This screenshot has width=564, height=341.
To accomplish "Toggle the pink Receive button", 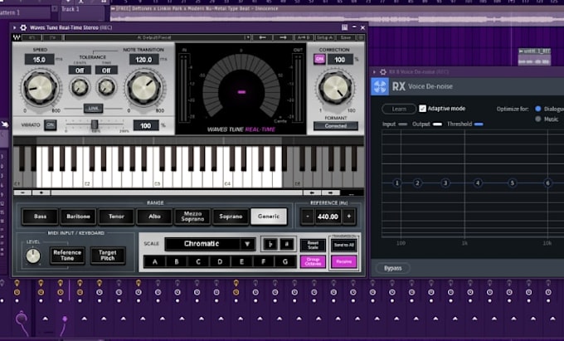I will [x=344, y=261].
